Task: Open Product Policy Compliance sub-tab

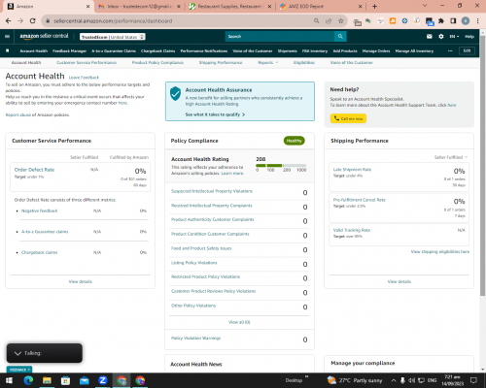Action: pos(157,62)
